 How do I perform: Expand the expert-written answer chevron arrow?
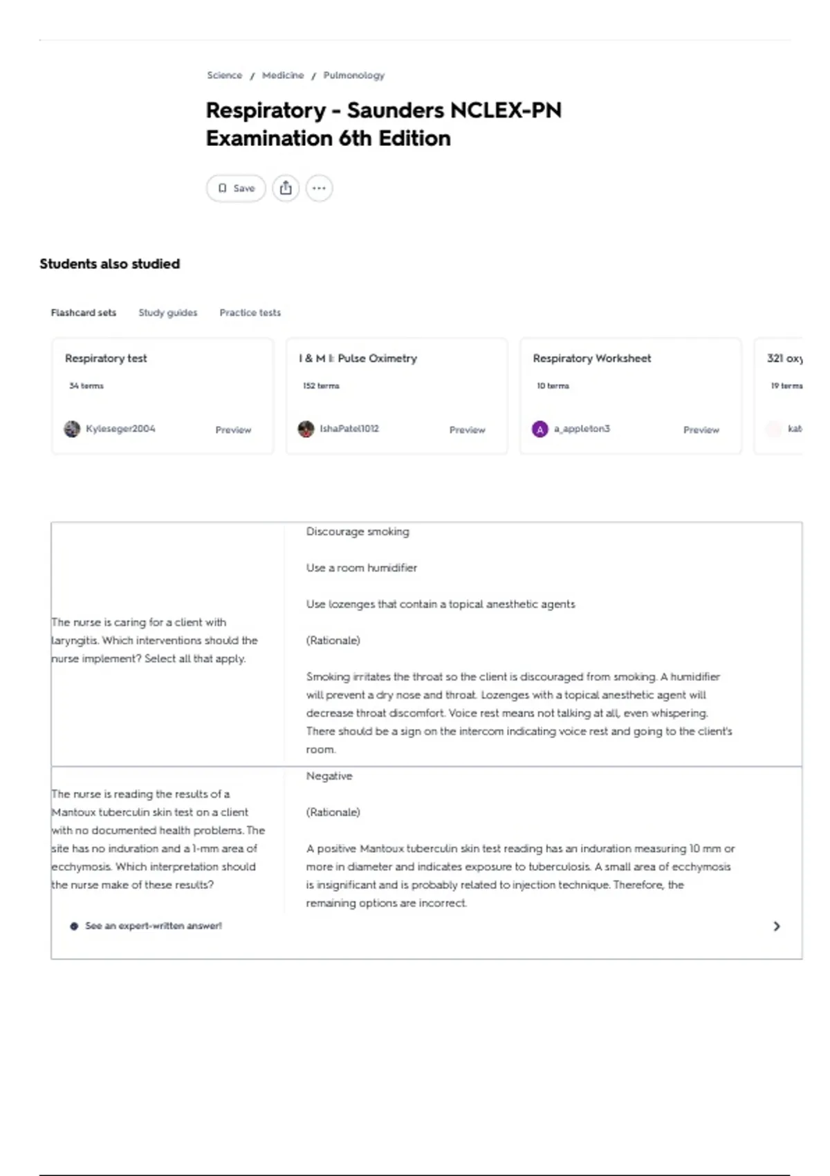tap(777, 926)
